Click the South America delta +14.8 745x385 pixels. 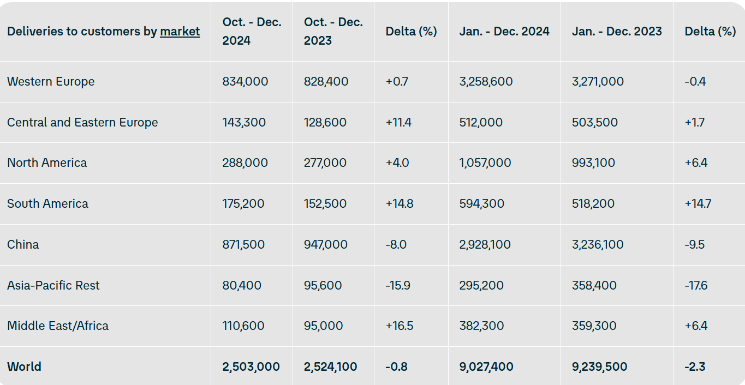click(x=399, y=203)
